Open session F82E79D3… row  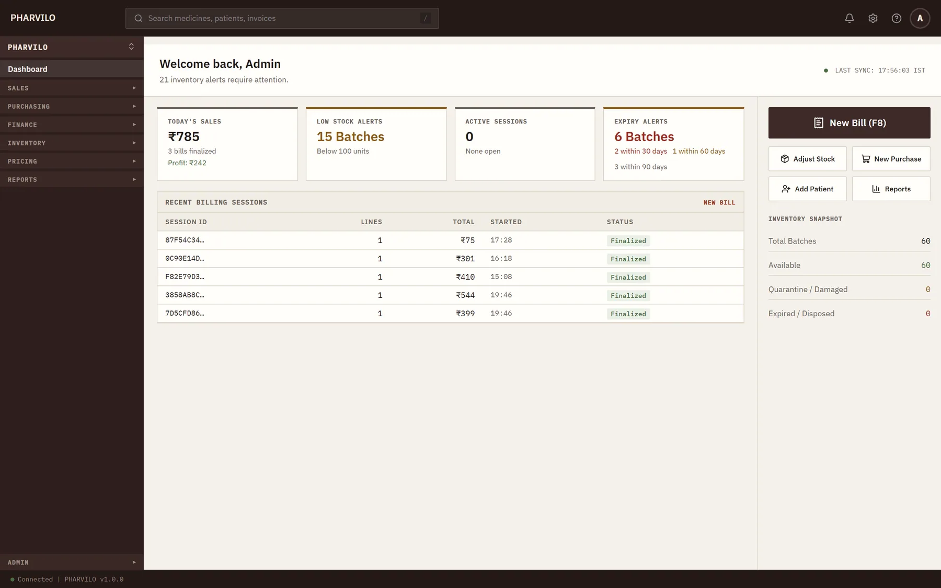[451, 277]
